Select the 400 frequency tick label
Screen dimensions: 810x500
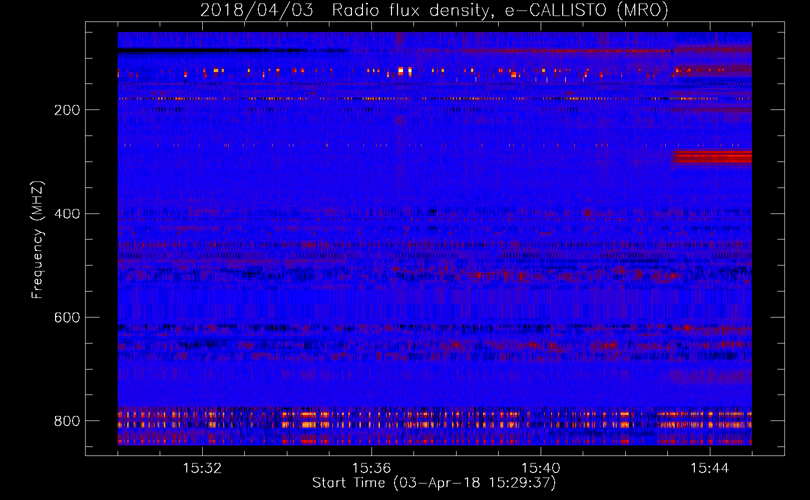(67, 214)
